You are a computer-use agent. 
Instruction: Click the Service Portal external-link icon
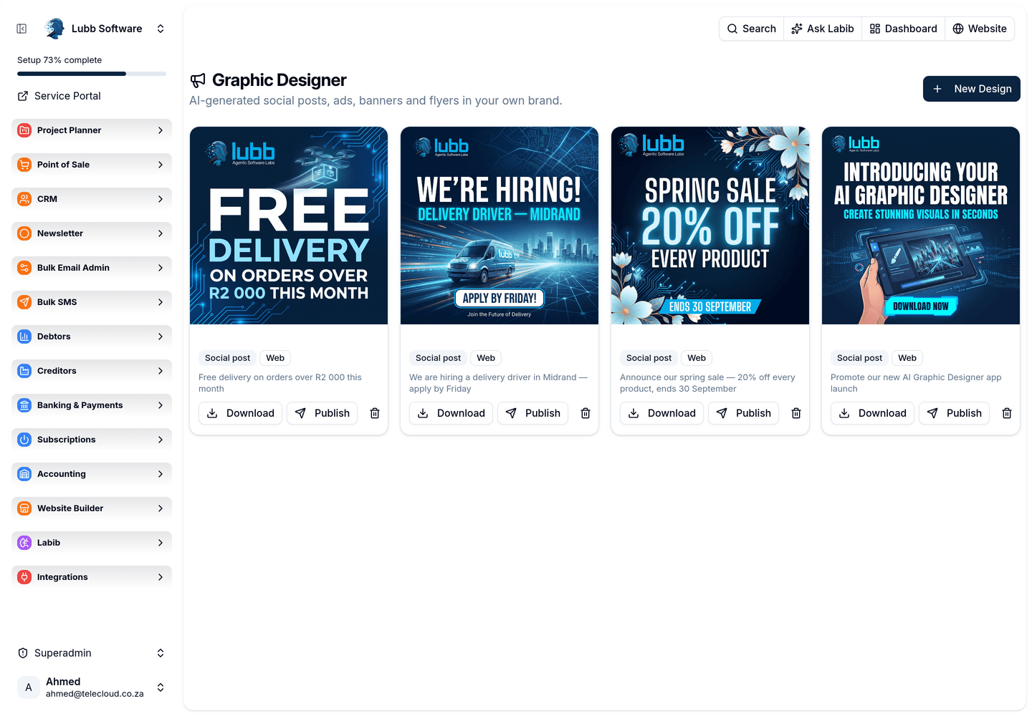[23, 96]
